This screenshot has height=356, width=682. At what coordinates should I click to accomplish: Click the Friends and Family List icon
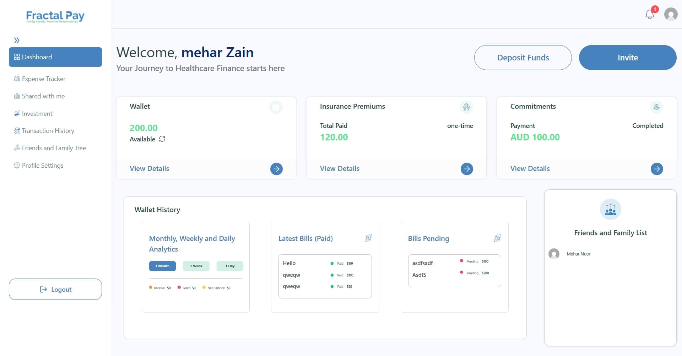click(610, 209)
